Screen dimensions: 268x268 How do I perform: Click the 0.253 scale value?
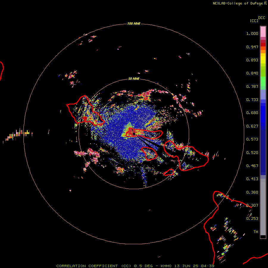click(252, 219)
